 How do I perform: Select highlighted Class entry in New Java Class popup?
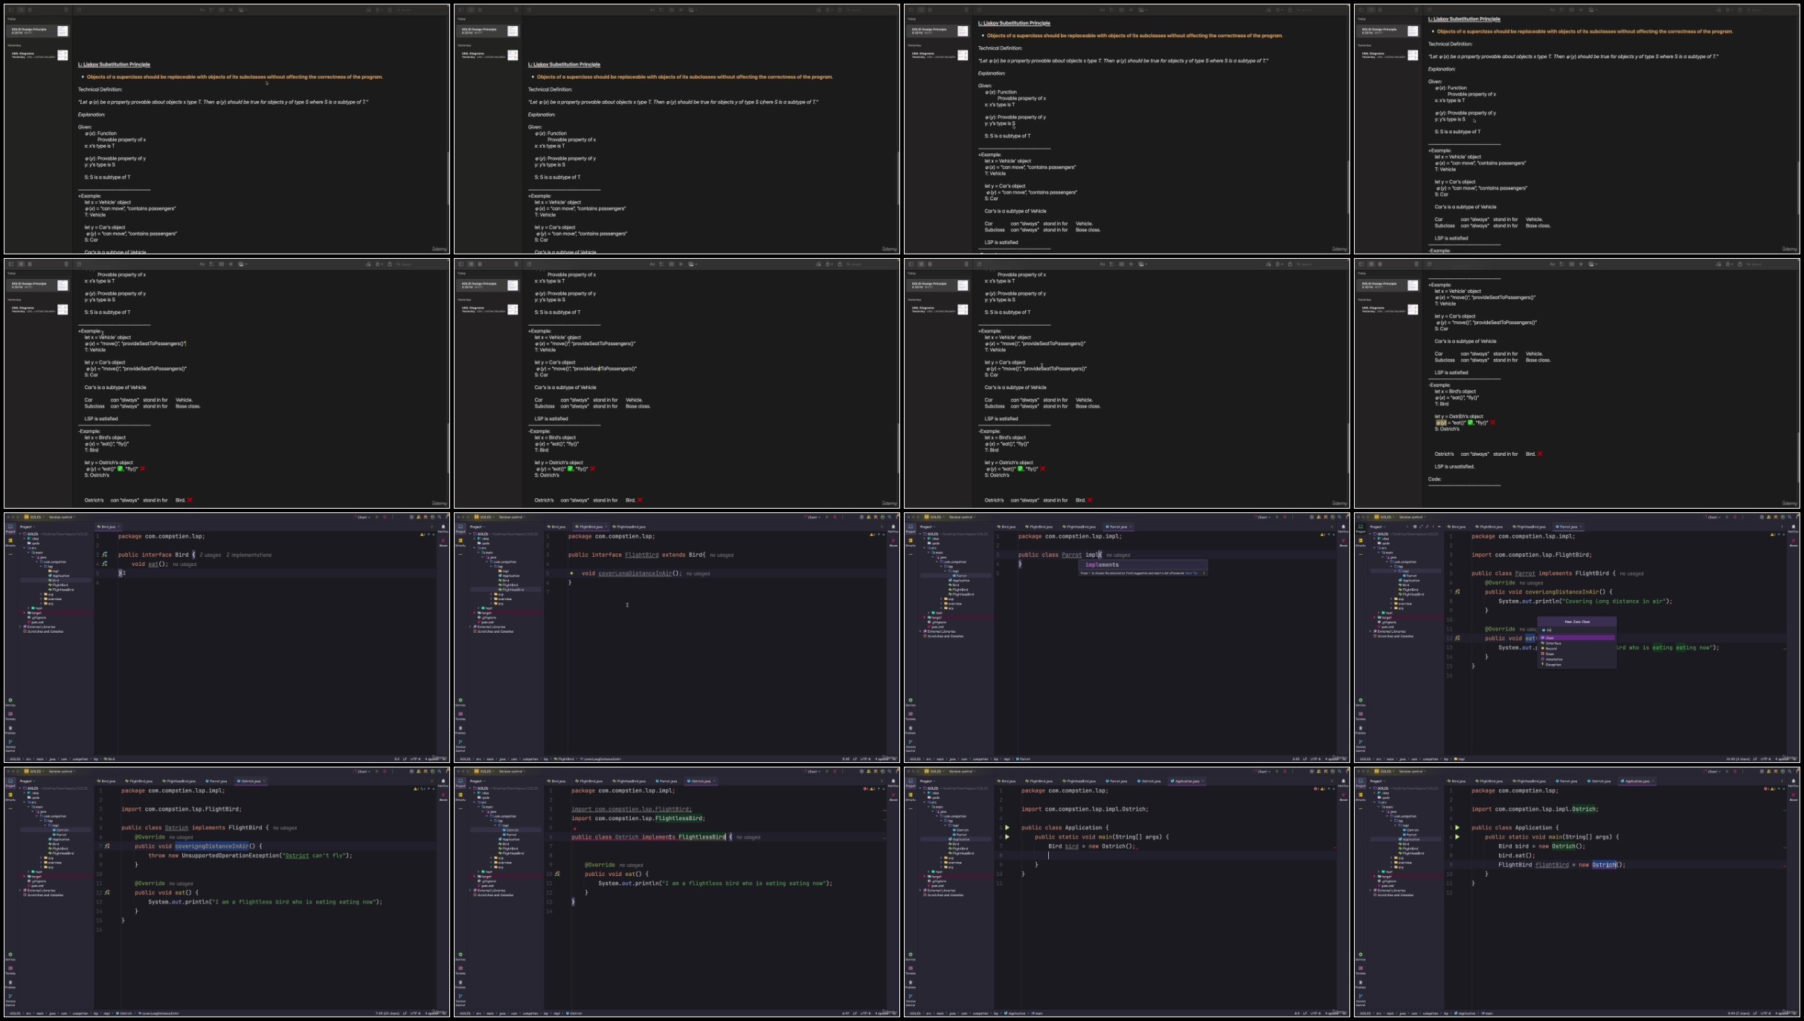click(1577, 638)
